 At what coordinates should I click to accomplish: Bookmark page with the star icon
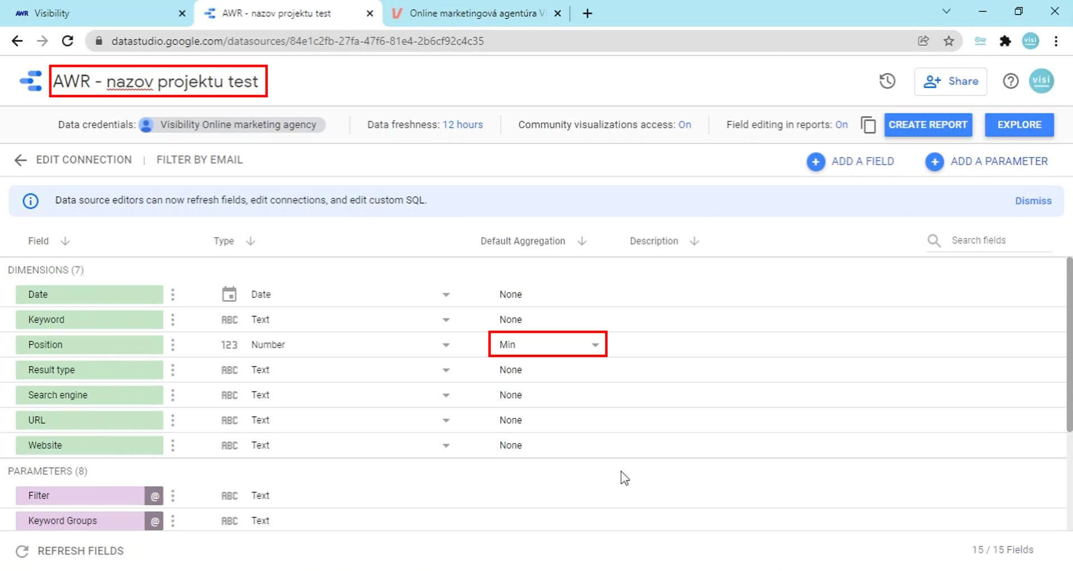949,41
